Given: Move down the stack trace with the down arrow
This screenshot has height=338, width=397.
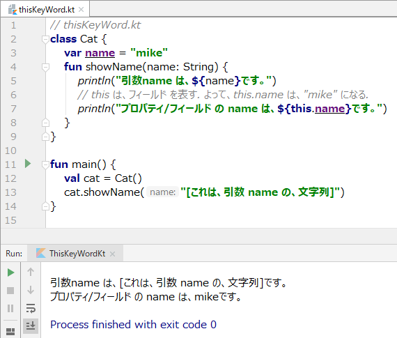Looking at the screenshot, I should pos(31,290).
